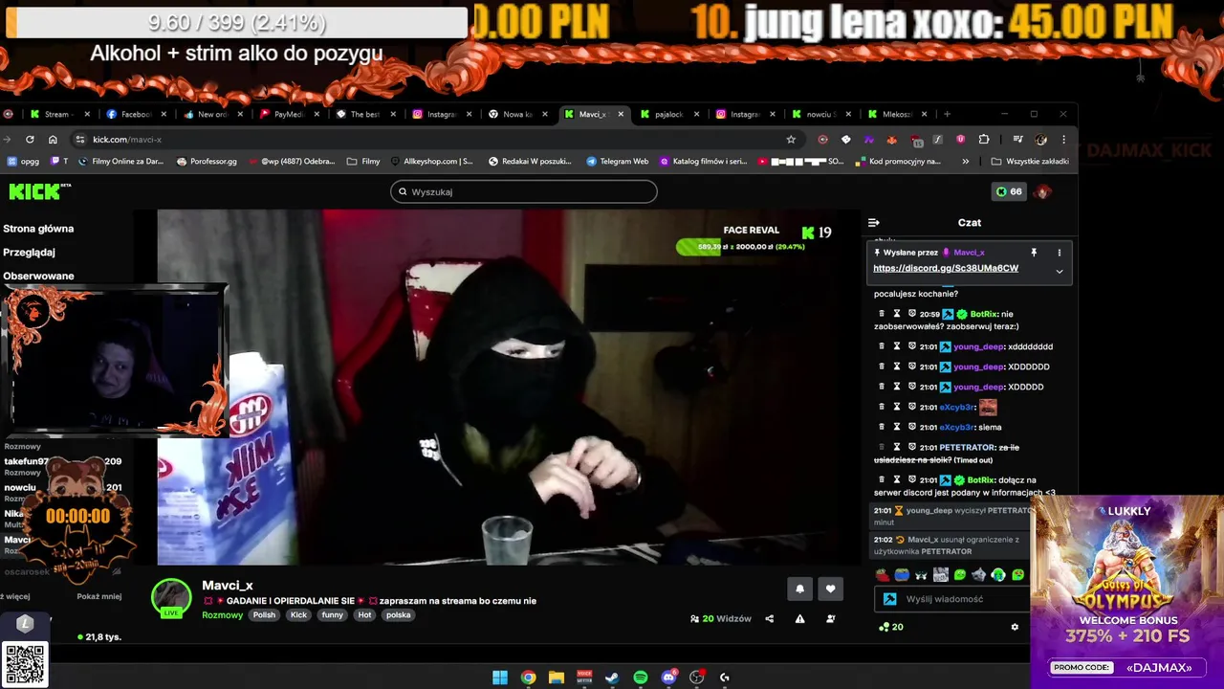Open Discord from the taskbar

tap(668, 678)
